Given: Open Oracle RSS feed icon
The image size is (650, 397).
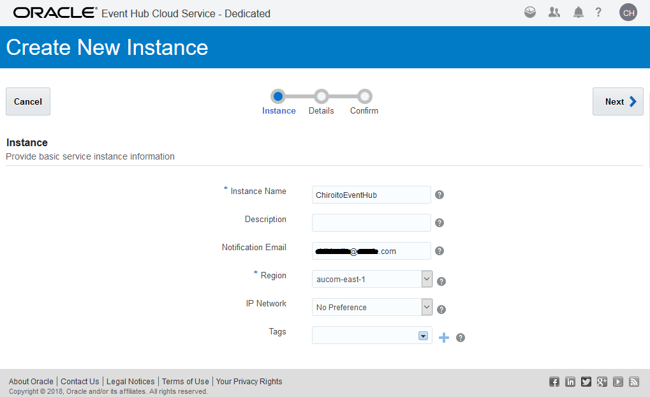Looking at the screenshot, I should tap(634, 382).
